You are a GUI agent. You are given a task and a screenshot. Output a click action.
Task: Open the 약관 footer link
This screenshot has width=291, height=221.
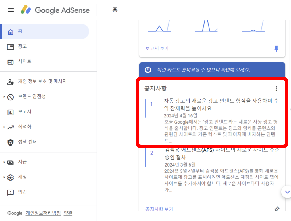click(68, 213)
